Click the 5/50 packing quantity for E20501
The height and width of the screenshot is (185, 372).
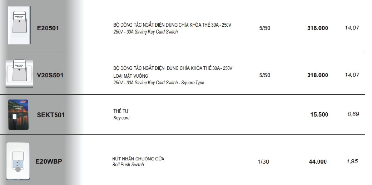[x=264, y=28]
